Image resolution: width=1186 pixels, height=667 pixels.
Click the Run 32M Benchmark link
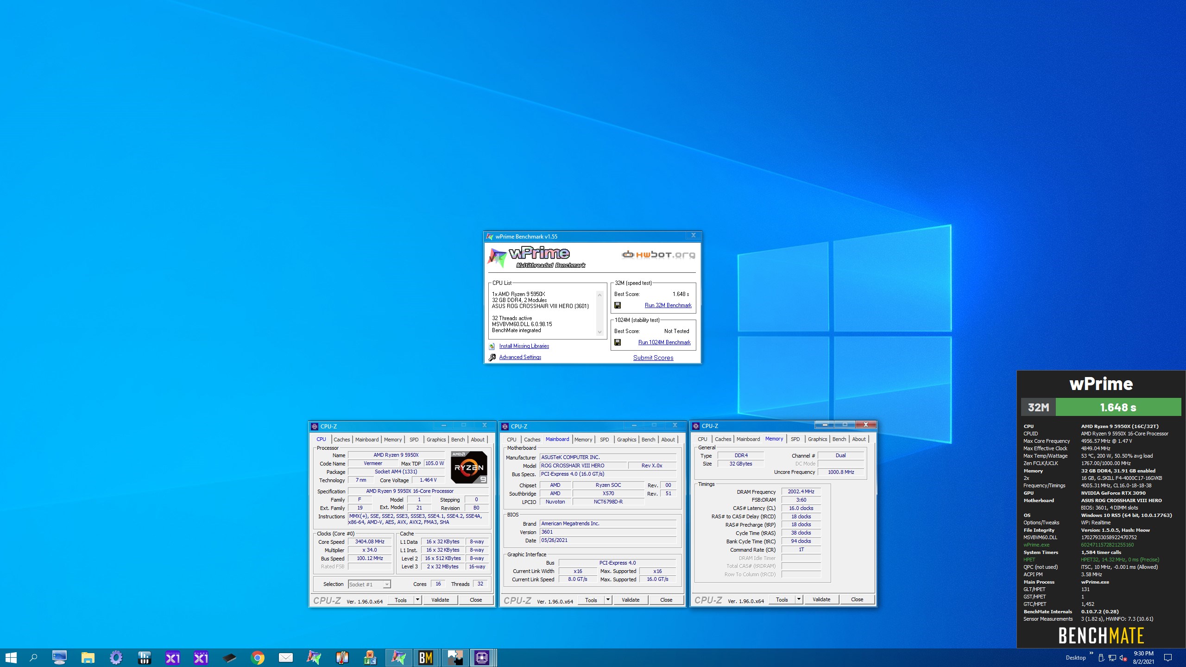tap(668, 305)
